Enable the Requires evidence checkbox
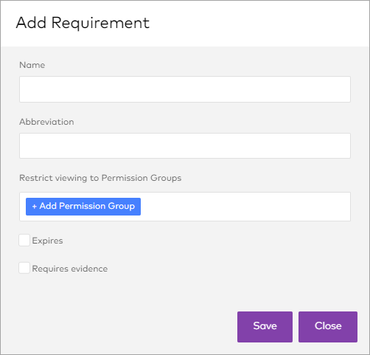Screen dimensions: 370x355 point(24,268)
